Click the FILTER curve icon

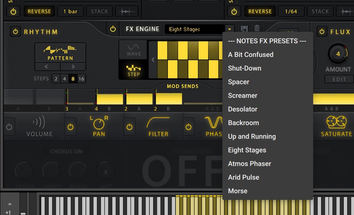pos(158,123)
